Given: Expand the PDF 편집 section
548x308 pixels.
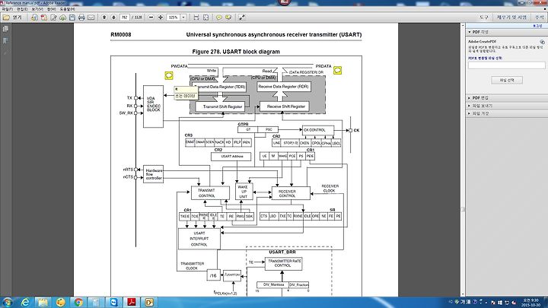Looking at the screenshot, I should click(x=470, y=98).
